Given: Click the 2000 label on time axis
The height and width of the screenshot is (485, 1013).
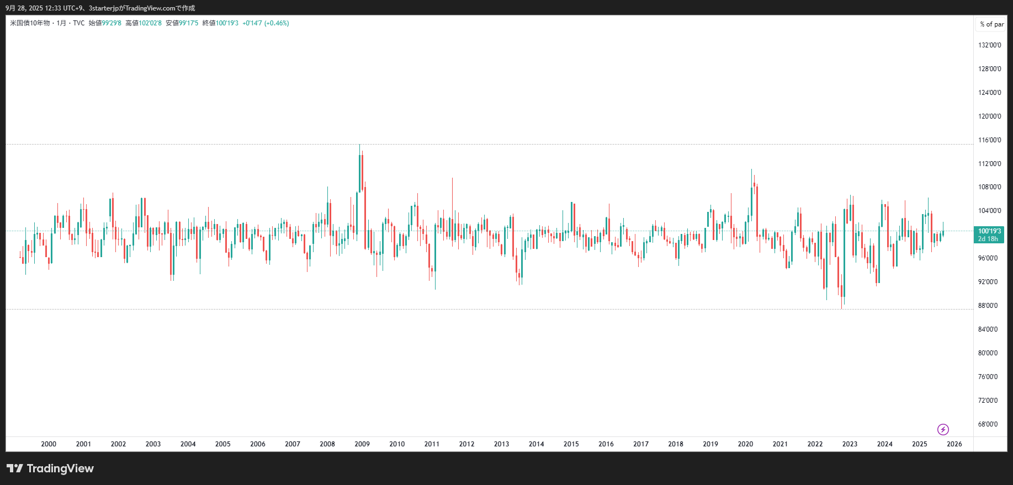Looking at the screenshot, I should pos(49,444).
